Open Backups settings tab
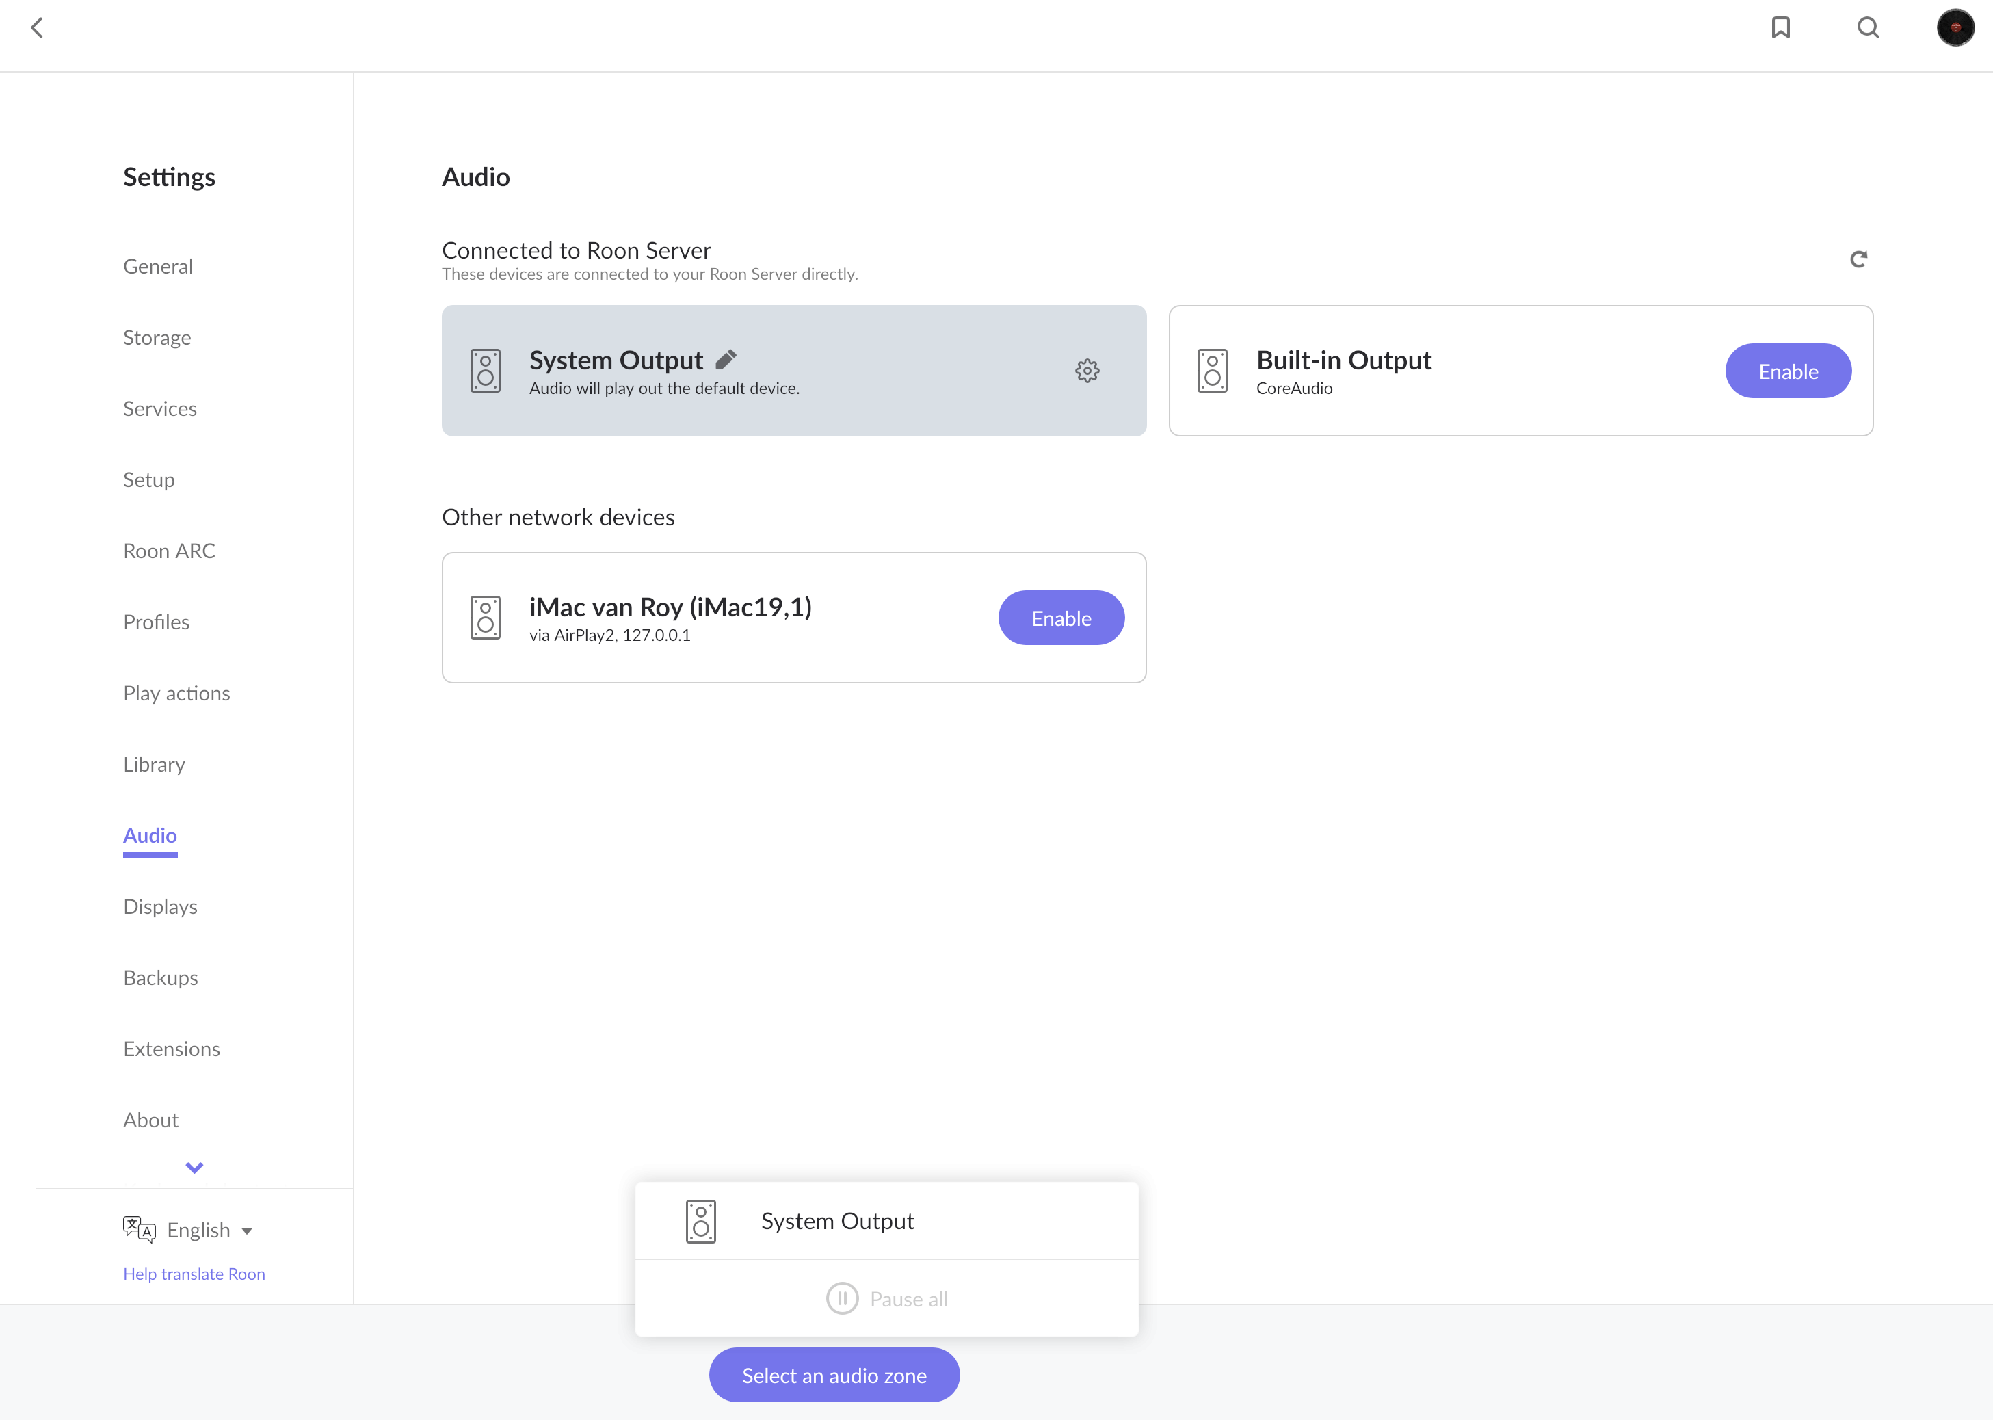1993x1420 pixels. 161,977
